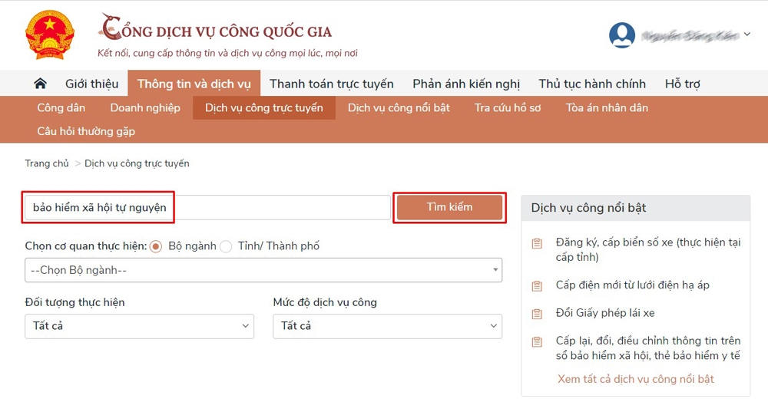Click the national emblem logo
This screenshot has width=768, height=402.
point(49,35)
